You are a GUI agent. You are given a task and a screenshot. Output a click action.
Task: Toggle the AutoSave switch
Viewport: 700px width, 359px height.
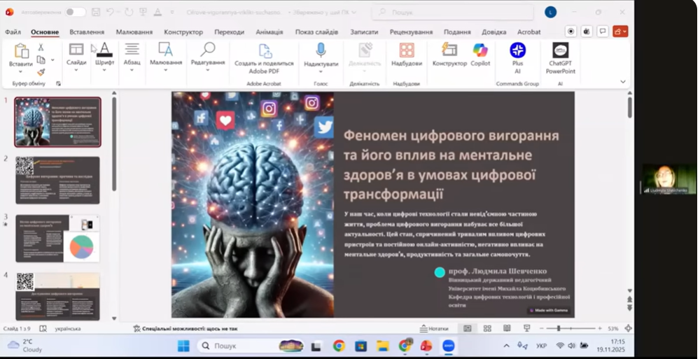tap(75, 12)
